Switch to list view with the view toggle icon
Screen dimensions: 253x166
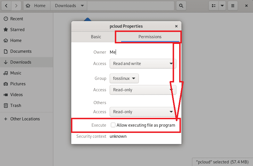pos(214,6)
